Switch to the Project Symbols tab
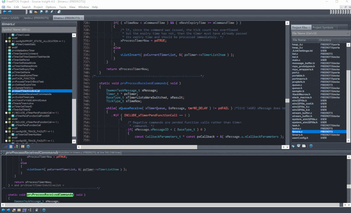351x213 pixels. coord(323,28)
